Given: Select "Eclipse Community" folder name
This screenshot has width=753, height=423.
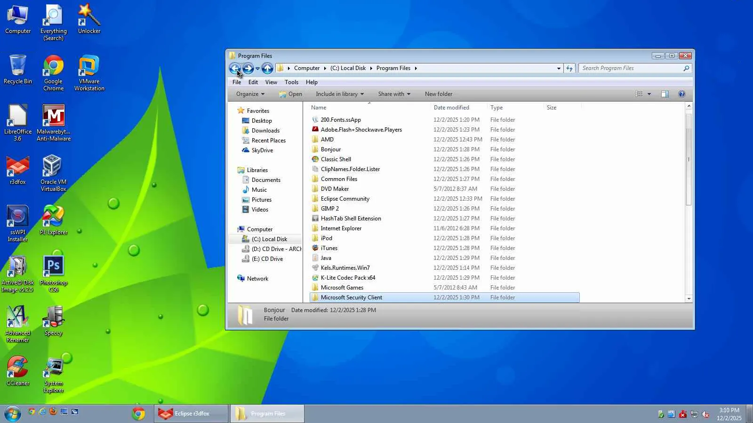Looking at the screenshot, I should tap(345, 199).
